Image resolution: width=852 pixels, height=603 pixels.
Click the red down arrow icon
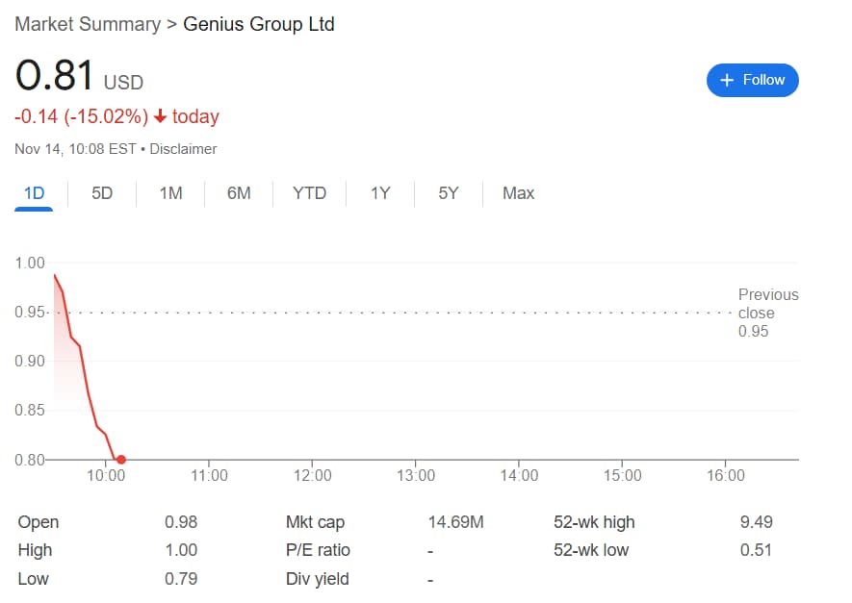(x=160, y=116)
